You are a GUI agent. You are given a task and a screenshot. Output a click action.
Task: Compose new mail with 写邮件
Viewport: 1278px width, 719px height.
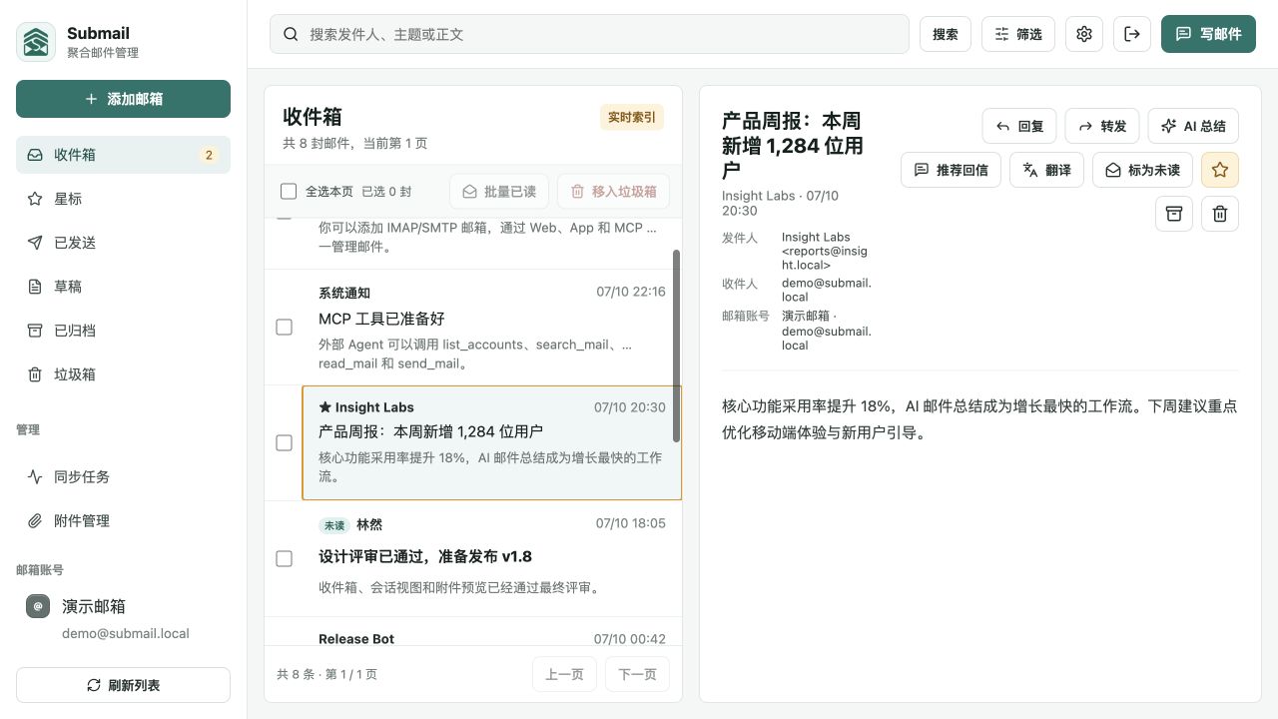tap(1208, 34)
